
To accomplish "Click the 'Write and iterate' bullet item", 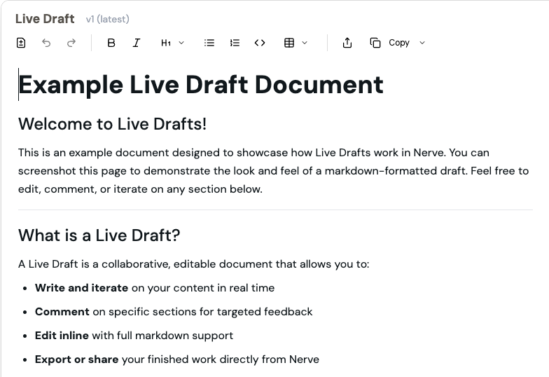I will pyautogui.click(x=155, y=288).
